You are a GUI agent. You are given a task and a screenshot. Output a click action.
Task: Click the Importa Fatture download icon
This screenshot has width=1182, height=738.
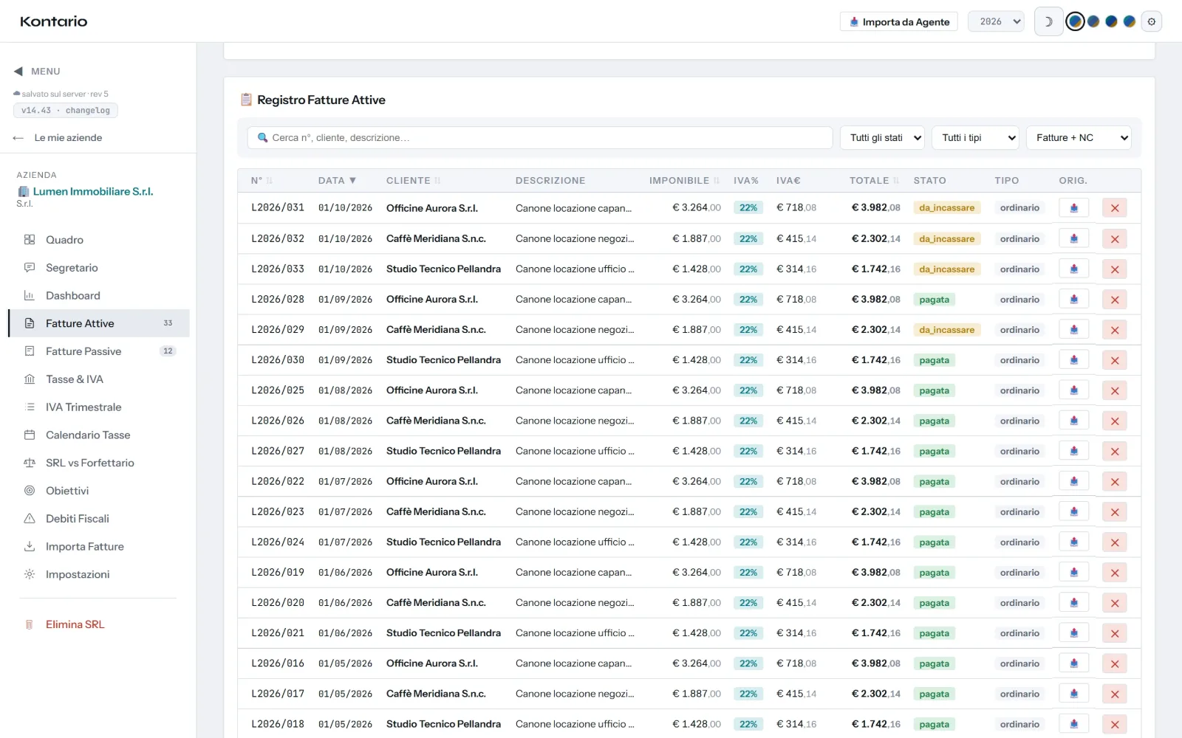click(30, 547)
